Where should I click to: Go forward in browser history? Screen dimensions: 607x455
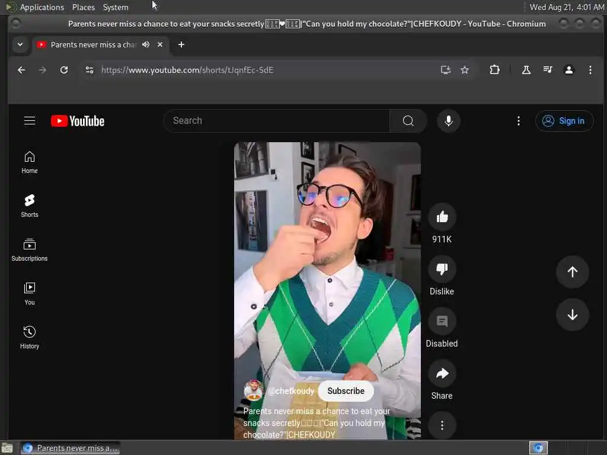[x=43, y=70]
